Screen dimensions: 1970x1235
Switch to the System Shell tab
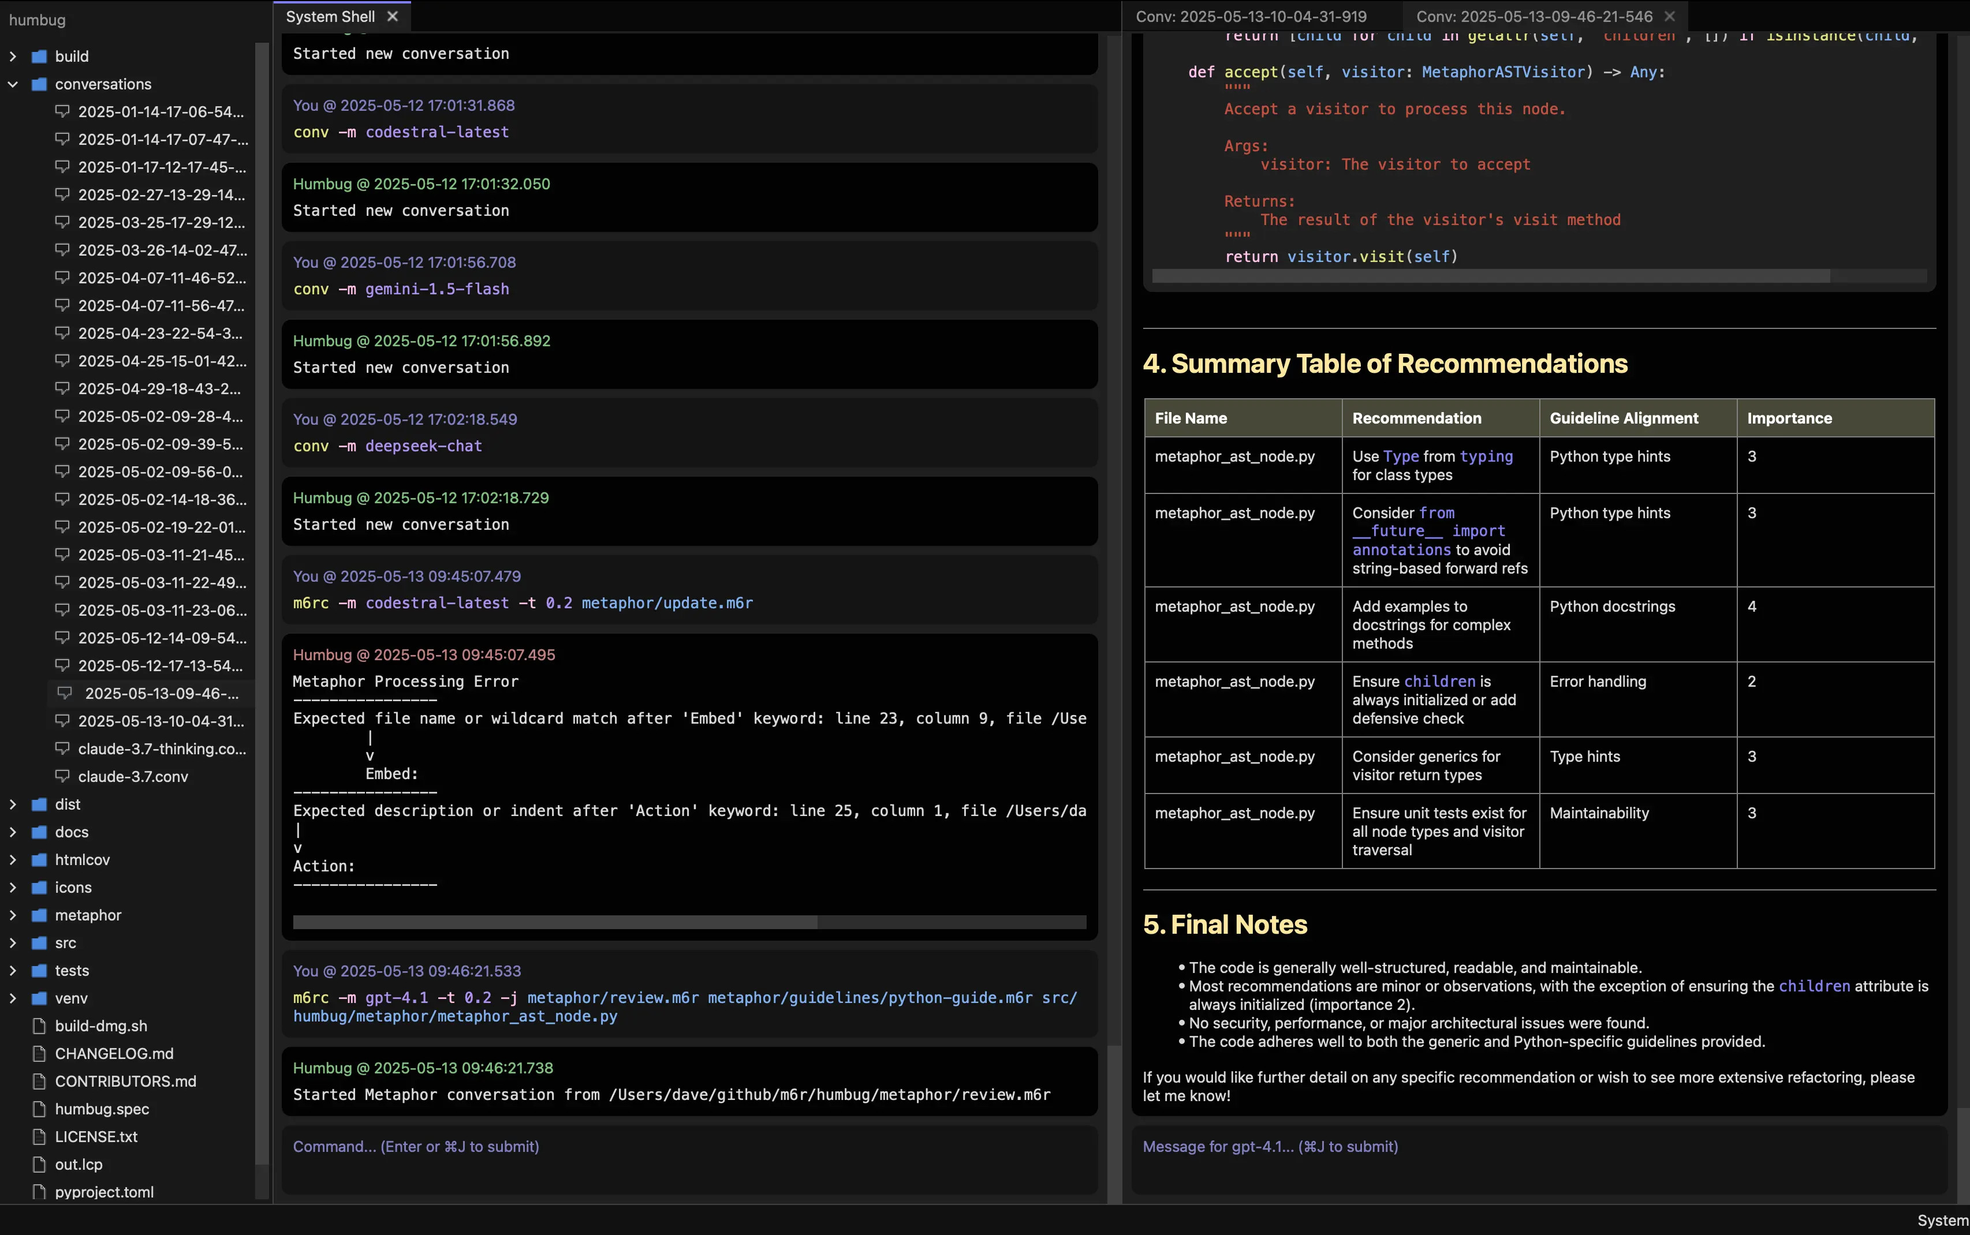(x=330, y=16)
